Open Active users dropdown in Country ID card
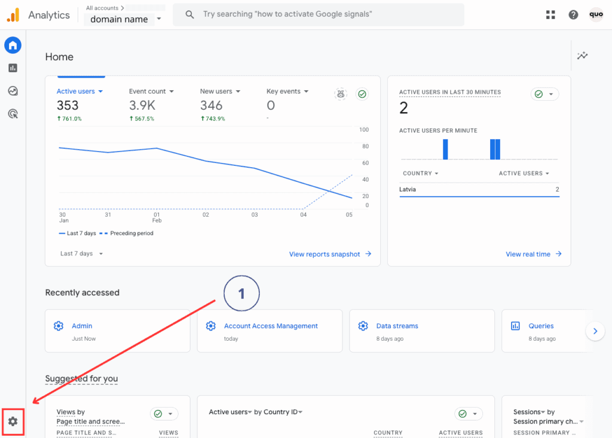 [230, 412]
